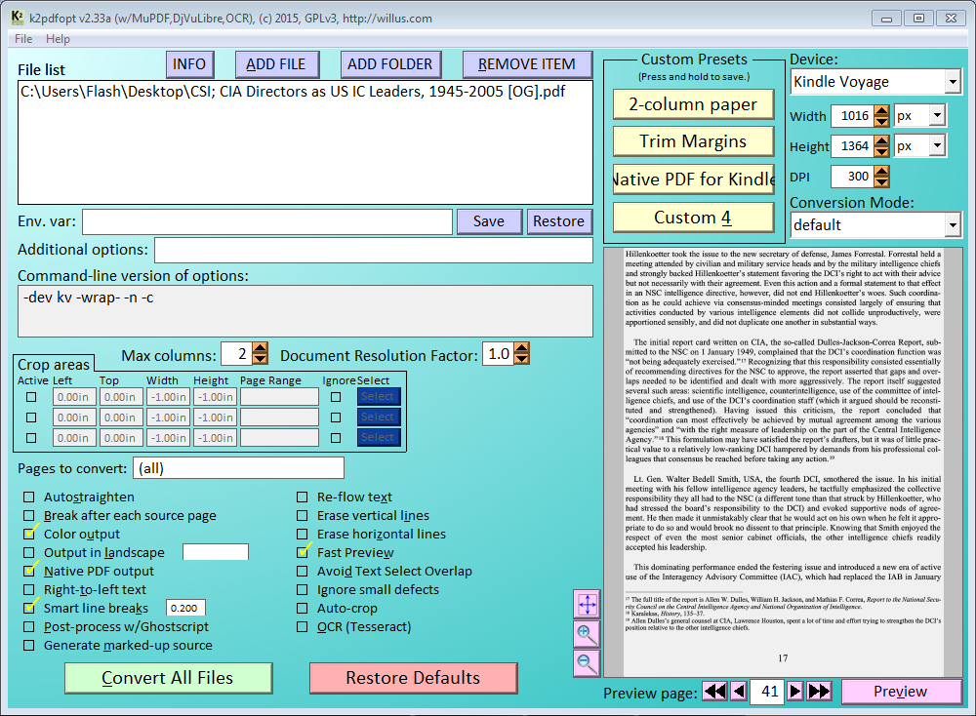Click Smart line breaks value field
This screenshot has width=976, height=716.
[185, 608]
